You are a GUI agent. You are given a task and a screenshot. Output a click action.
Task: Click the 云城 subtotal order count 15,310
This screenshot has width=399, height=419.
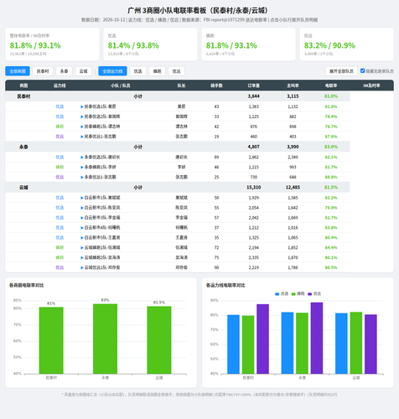(254, 188)
